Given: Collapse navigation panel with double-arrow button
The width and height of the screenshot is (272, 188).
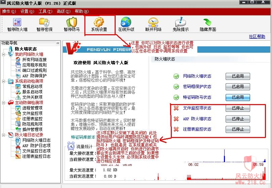Looking at the screenshot, I should coord(57,43).
